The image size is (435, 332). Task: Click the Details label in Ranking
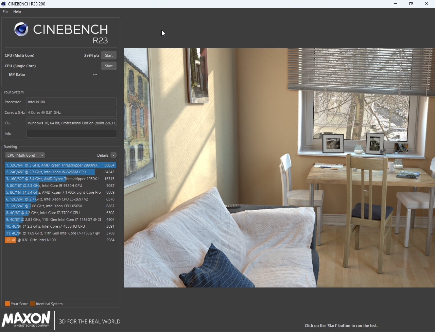point(103,155)
